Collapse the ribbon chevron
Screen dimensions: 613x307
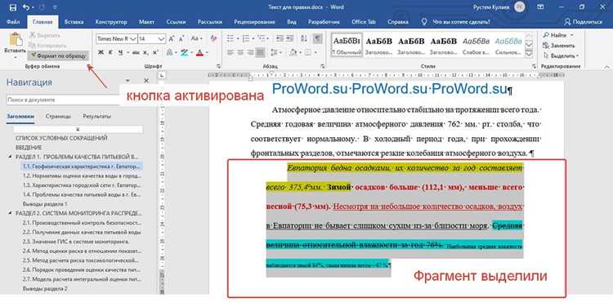click(x=606, y=67)
